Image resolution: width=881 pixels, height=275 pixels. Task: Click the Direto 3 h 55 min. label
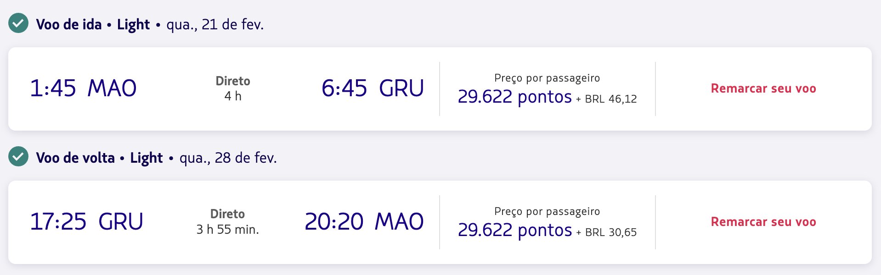click(x=228, y=222)
